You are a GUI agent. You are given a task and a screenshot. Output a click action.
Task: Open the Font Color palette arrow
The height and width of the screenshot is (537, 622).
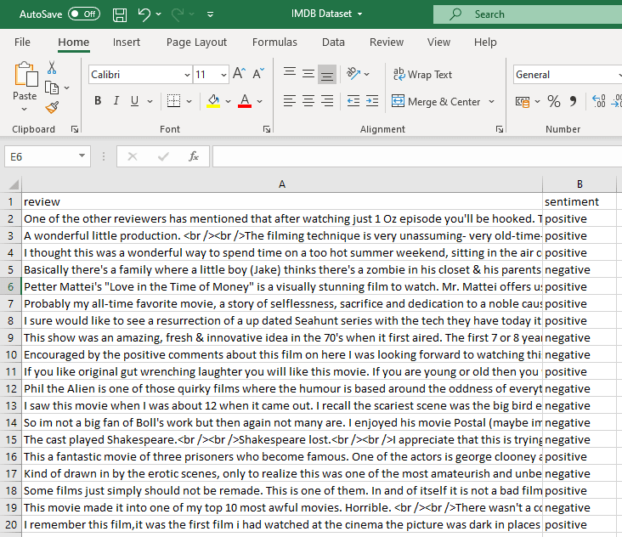260,101
